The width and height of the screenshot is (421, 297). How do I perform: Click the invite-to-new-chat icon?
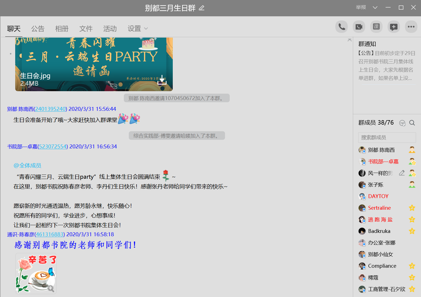[x=394, y=27]
